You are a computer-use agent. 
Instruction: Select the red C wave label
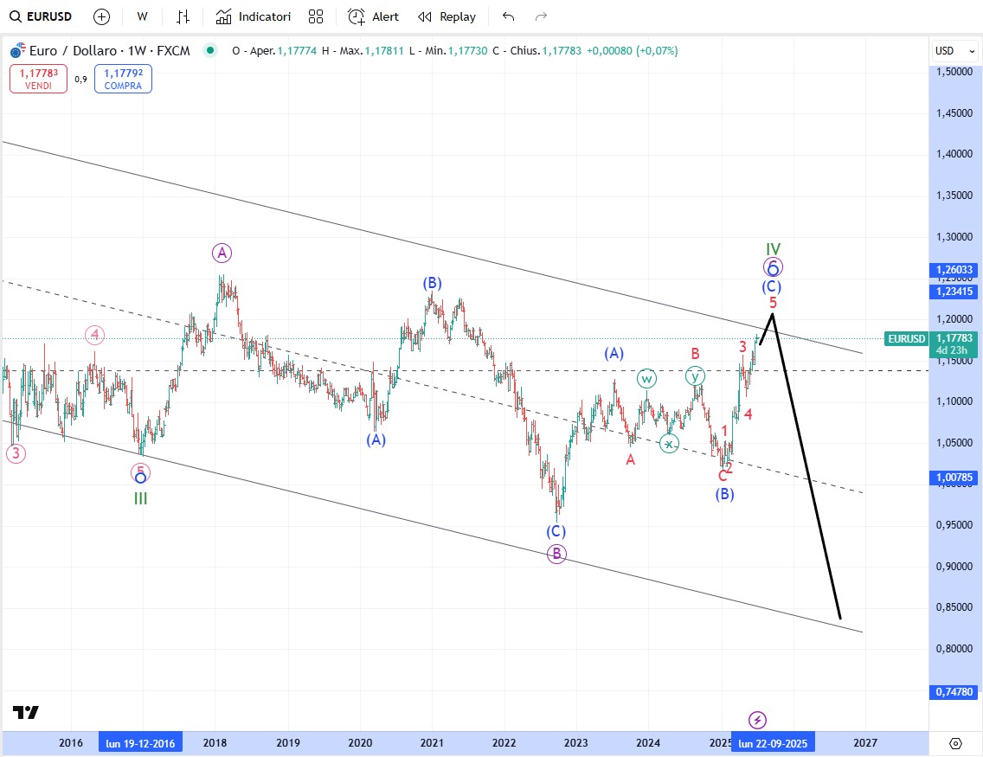[723, 476]
